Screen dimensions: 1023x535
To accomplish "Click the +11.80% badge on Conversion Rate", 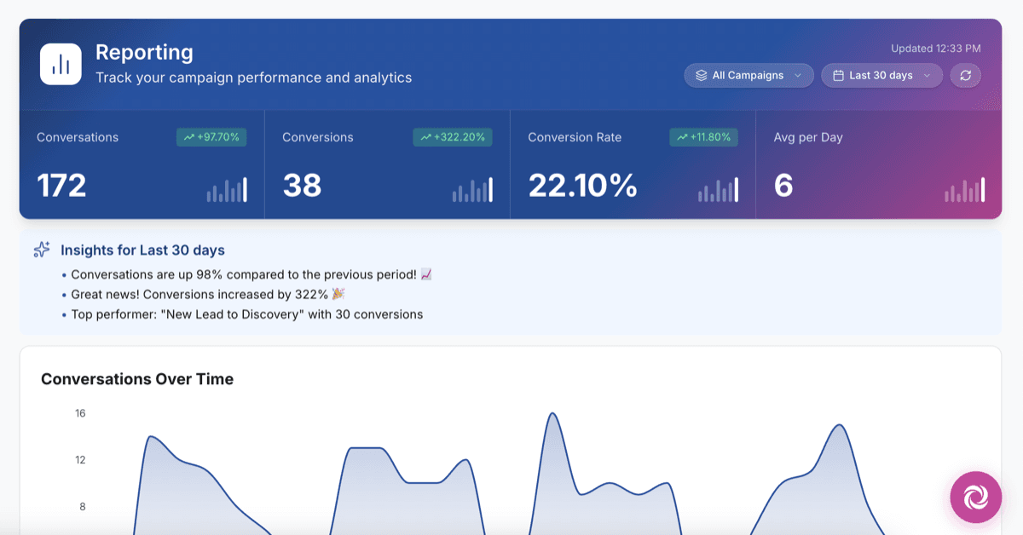I will [703, 136].
